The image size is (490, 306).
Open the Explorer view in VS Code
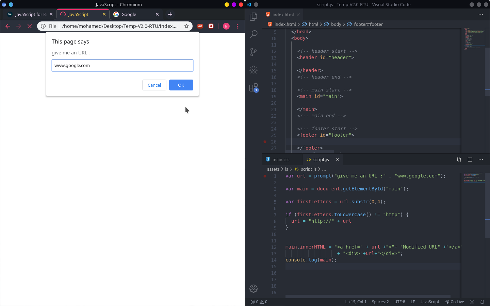(254, 17)
